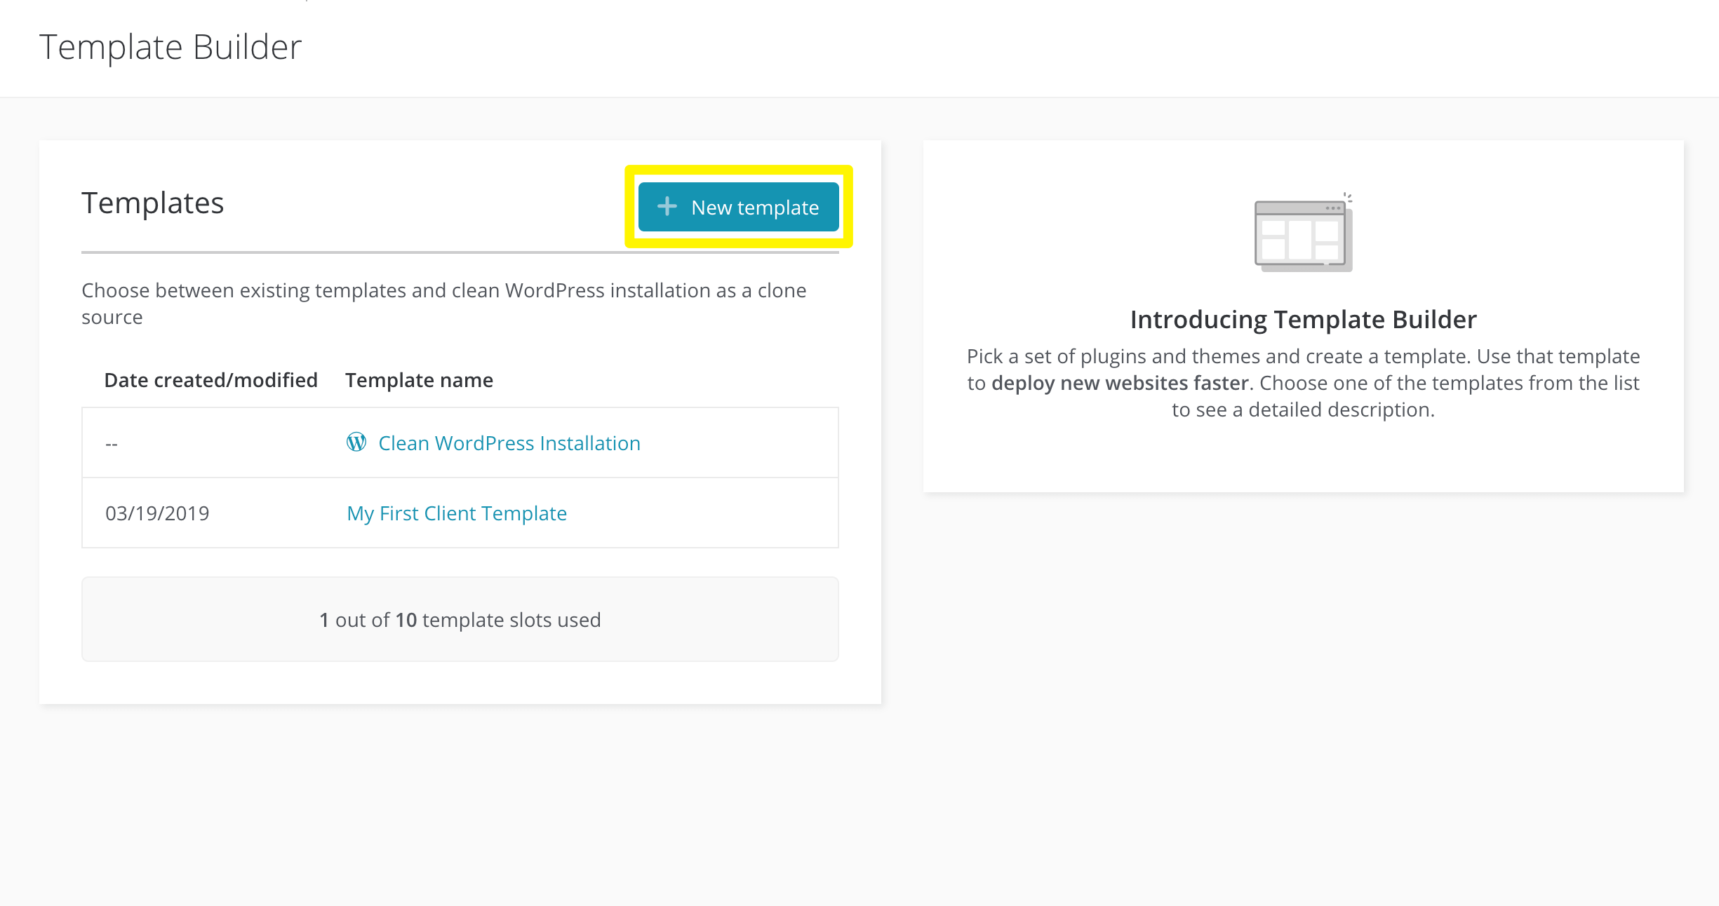Click the 'deploy new websites faster' text

pyautogui.click(x=1120, y=383)
